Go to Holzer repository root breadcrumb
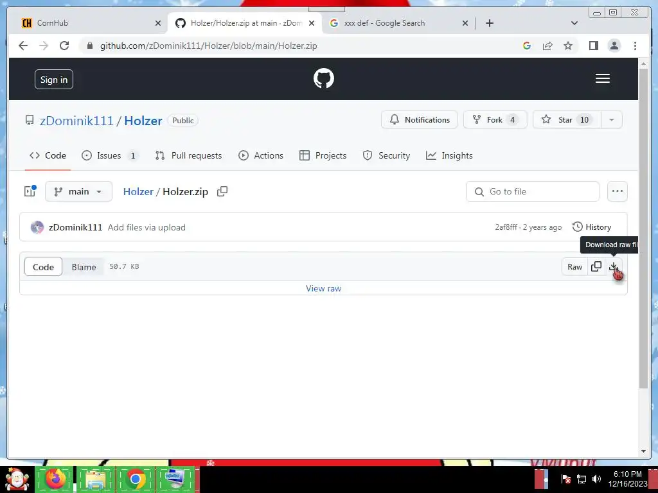The width and height of the screenshot is (658, 493). (x=138, y=191)
